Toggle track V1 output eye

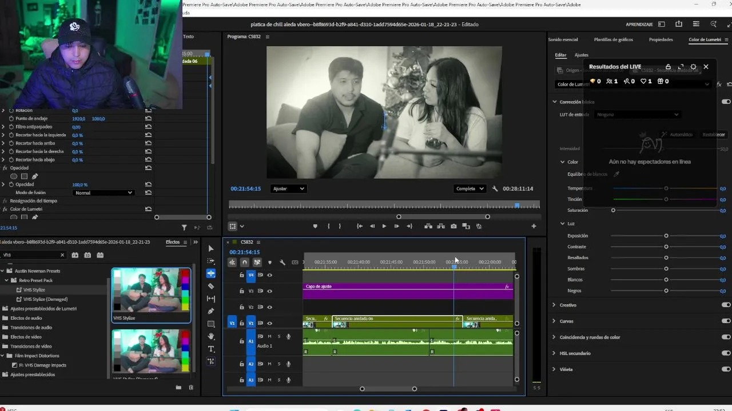click(270, 323)
